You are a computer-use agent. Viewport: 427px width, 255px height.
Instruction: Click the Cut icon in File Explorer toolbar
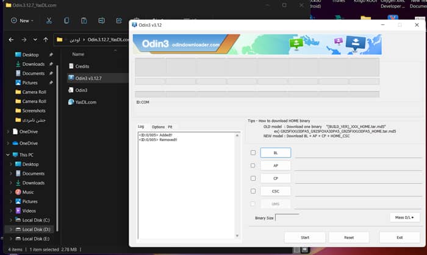[49, 20]
